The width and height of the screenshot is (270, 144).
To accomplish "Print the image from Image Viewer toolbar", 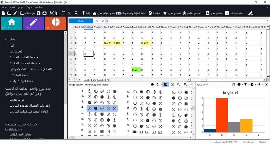I will [x=152, y=85].
